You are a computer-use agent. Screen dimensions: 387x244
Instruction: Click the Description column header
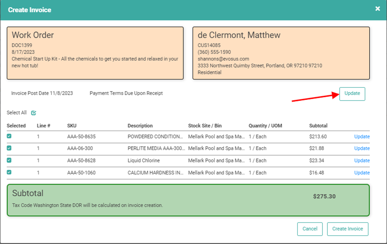click(140, 126)
